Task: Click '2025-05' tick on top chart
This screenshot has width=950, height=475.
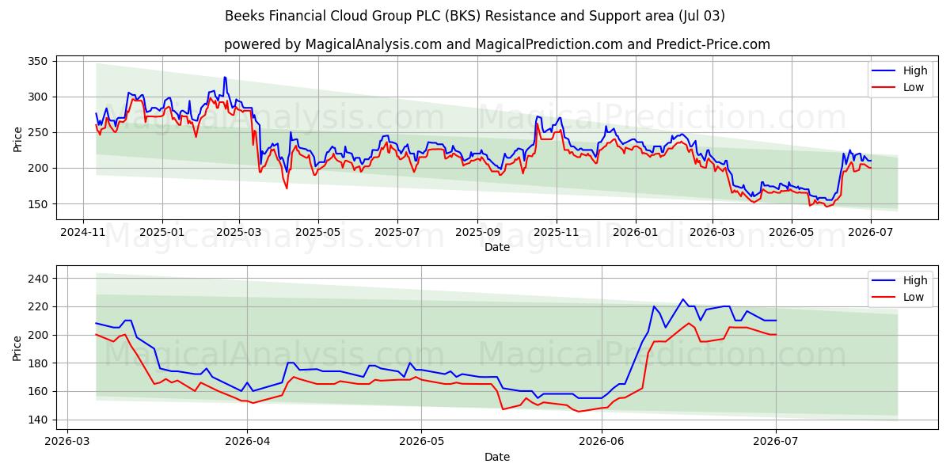Action: (317, 233)
